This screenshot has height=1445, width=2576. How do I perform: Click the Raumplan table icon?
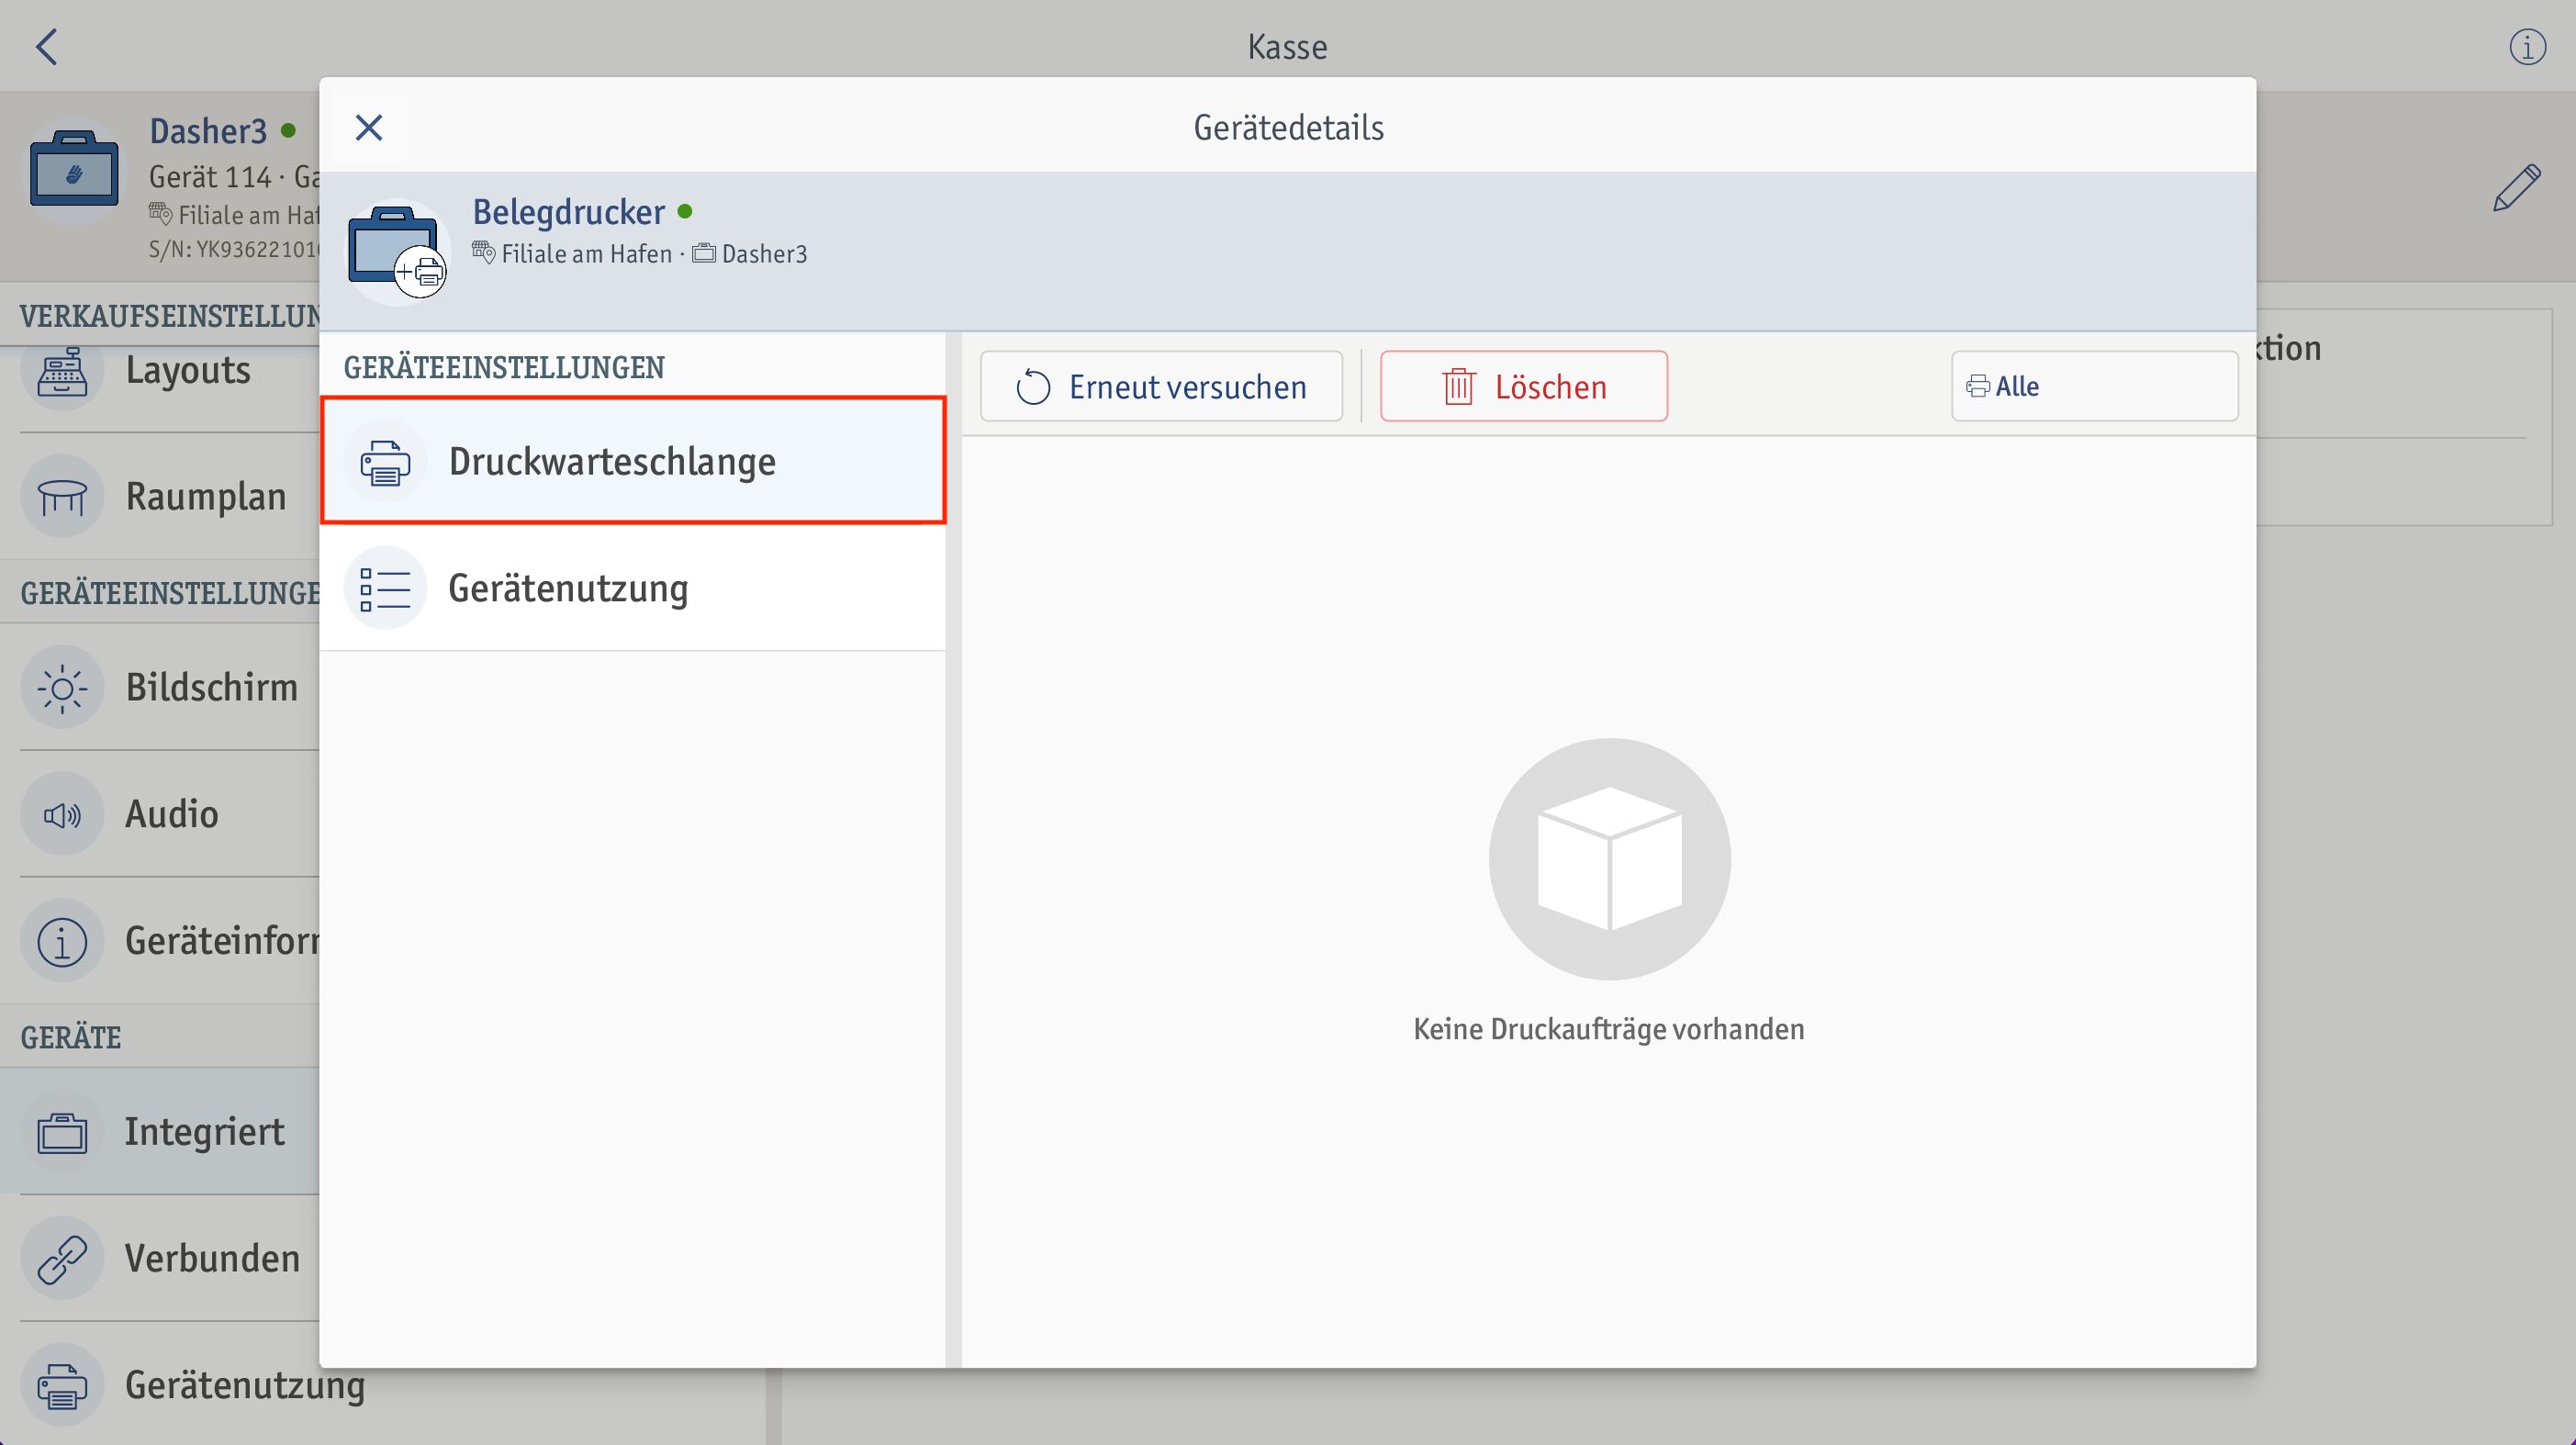(62, 496)
